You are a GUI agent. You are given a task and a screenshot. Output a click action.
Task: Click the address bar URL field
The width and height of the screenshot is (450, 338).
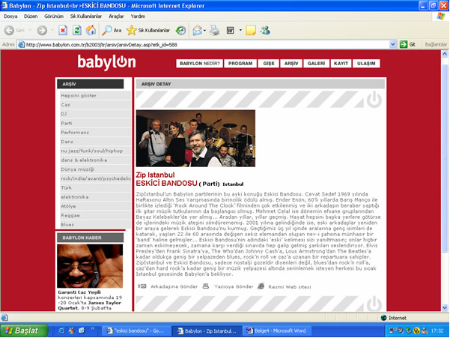pyautogui.click(x=202, y=45)
